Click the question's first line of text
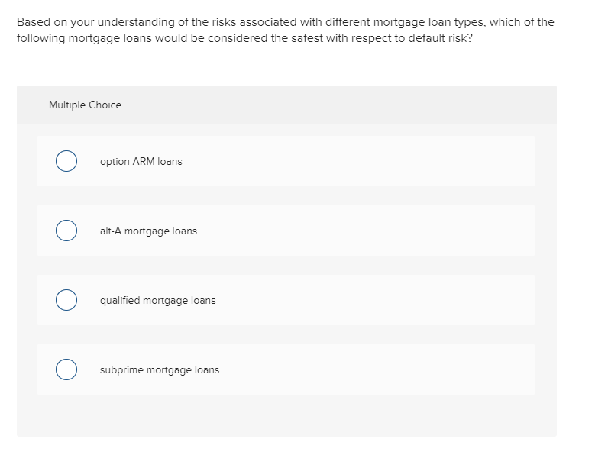The height and width of the screenshot is (455, 595). 285,22
